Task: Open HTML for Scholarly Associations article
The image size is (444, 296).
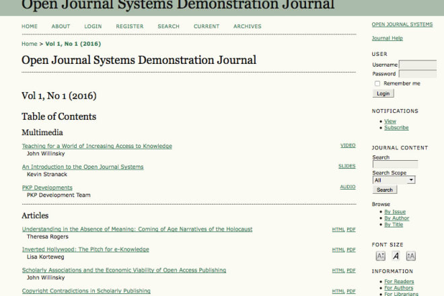Action: pos(338,270)
